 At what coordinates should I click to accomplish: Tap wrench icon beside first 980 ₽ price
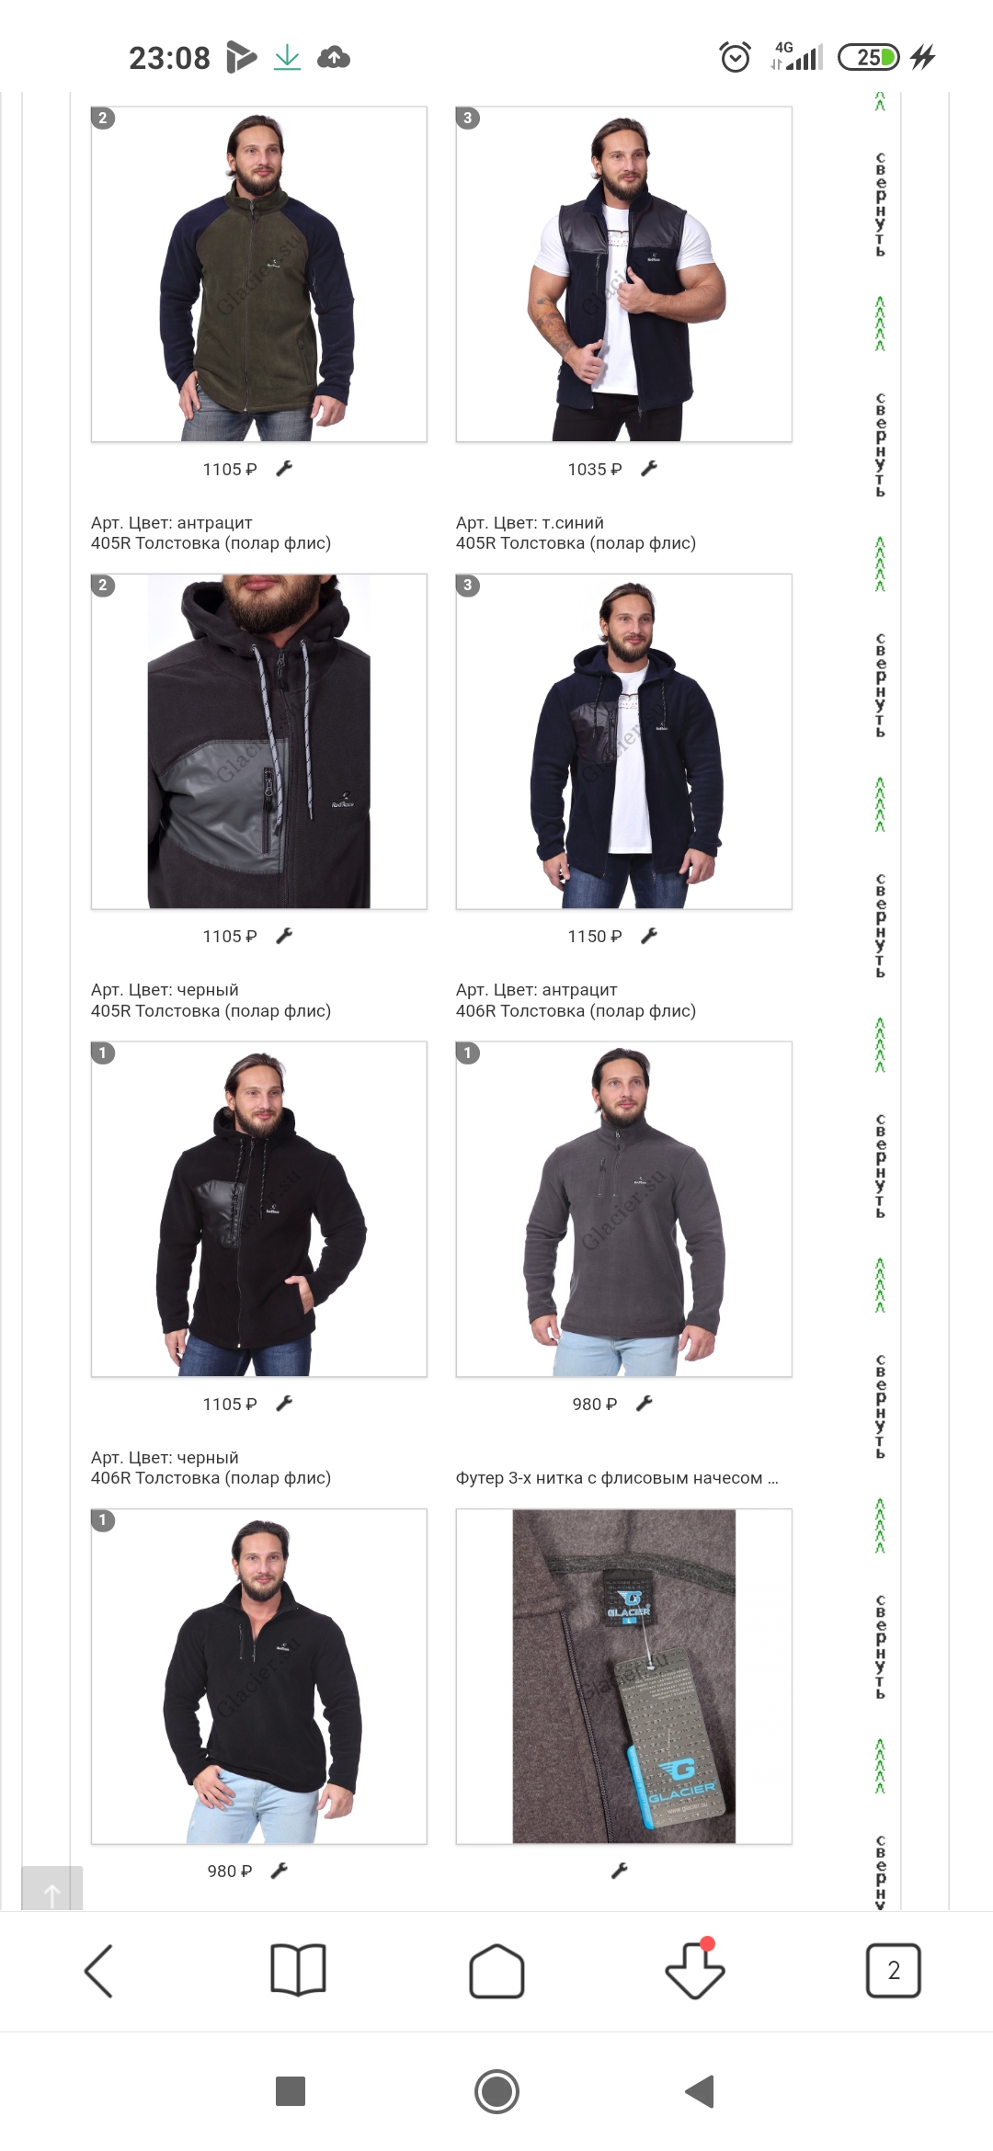(x=645, y=1403)
